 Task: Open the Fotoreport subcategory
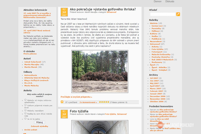click(157, 52)
